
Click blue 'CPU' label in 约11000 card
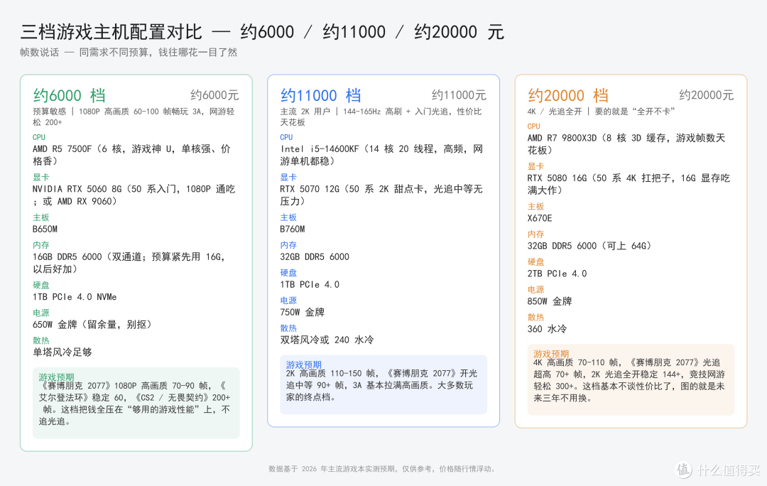coord(287,137)
